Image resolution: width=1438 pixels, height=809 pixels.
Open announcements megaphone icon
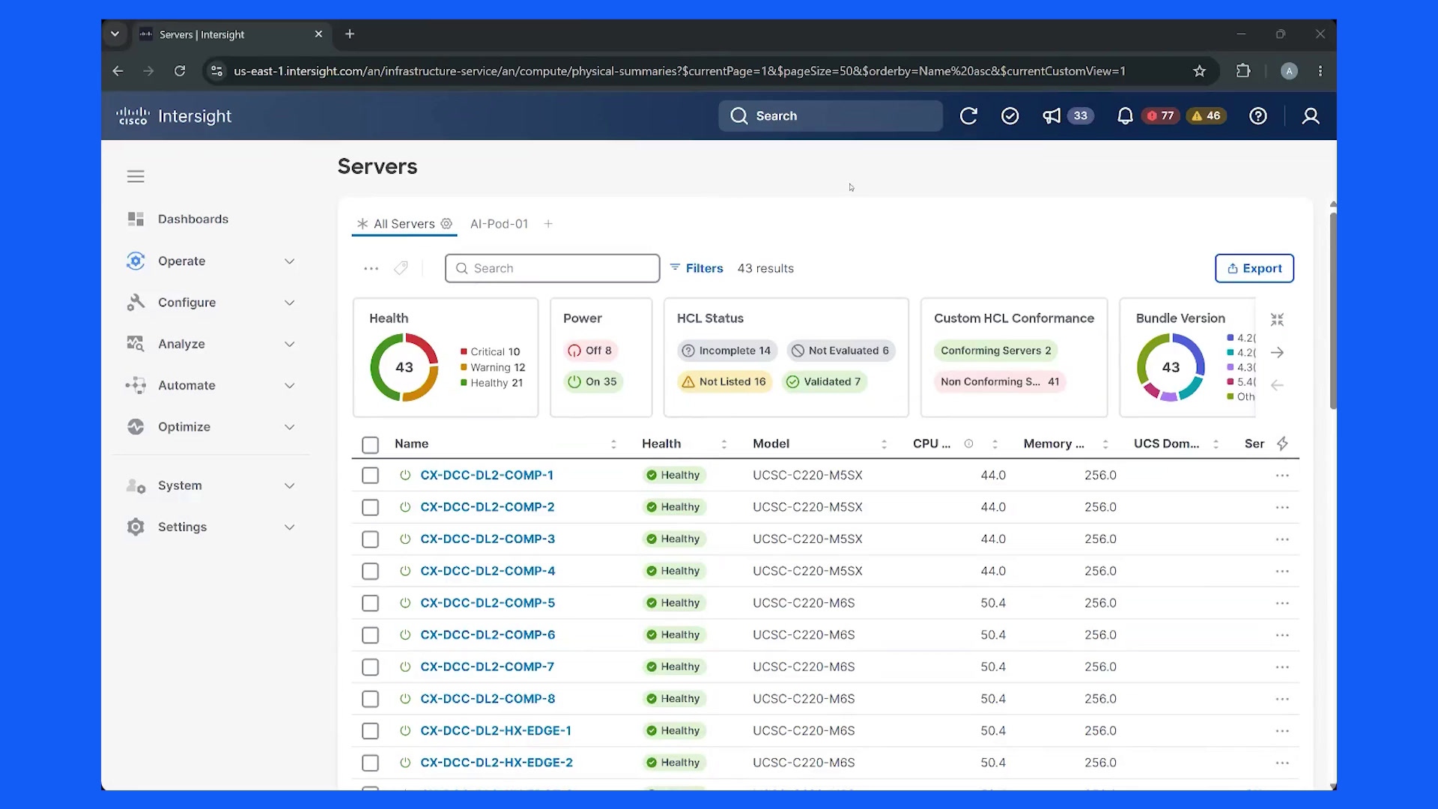click(1052, 116)
